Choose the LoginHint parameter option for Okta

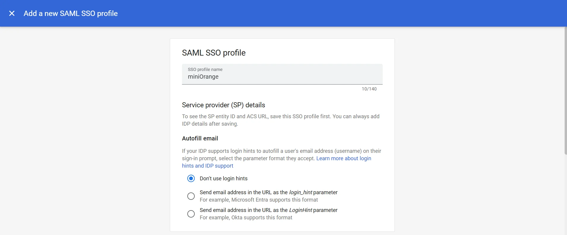[x=191, y=214]
